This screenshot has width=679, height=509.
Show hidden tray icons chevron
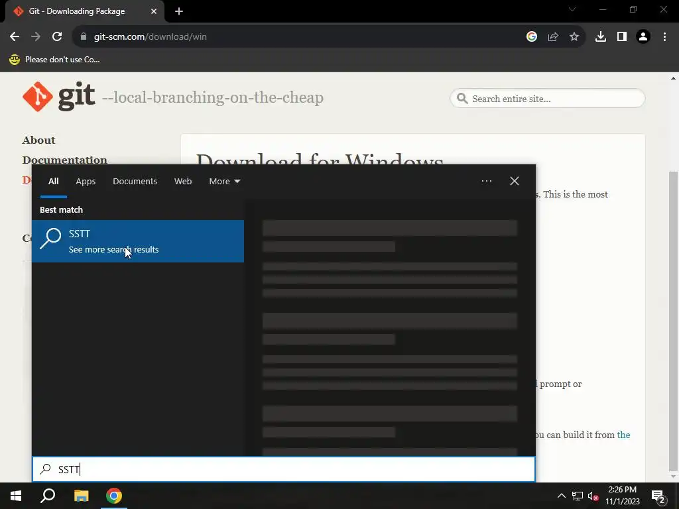tap(561, 496)
